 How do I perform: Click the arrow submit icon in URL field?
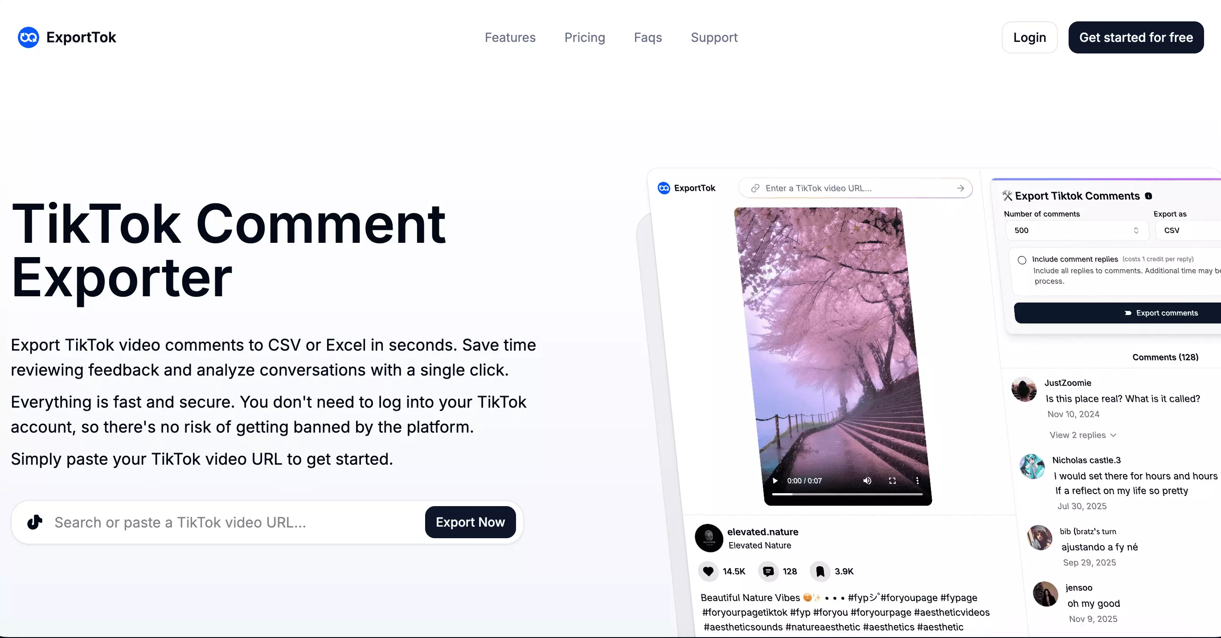click(x=960, y=188)
